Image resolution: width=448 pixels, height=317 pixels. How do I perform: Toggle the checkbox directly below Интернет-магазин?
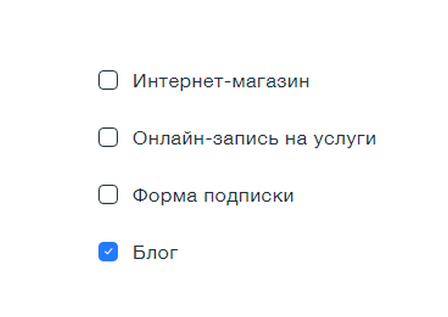tap(108, 138)
